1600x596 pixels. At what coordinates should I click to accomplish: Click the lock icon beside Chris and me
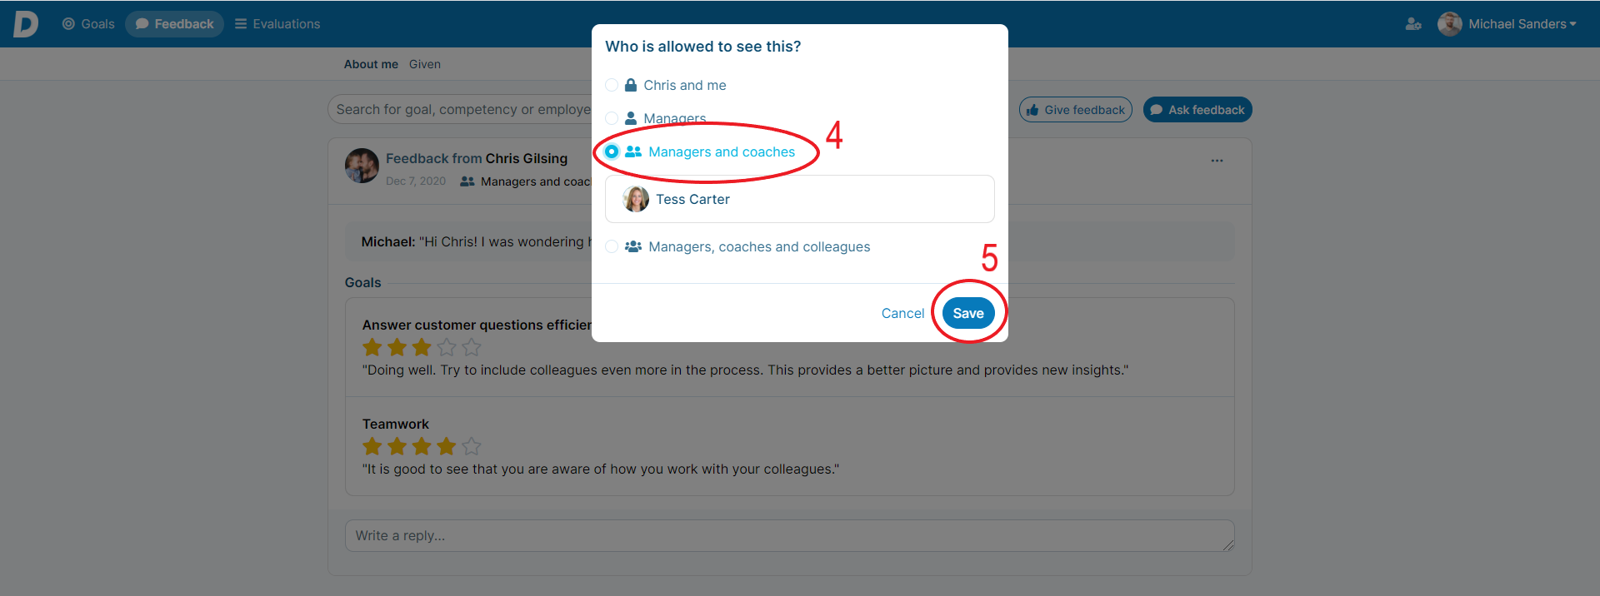[x=631, y=85]
